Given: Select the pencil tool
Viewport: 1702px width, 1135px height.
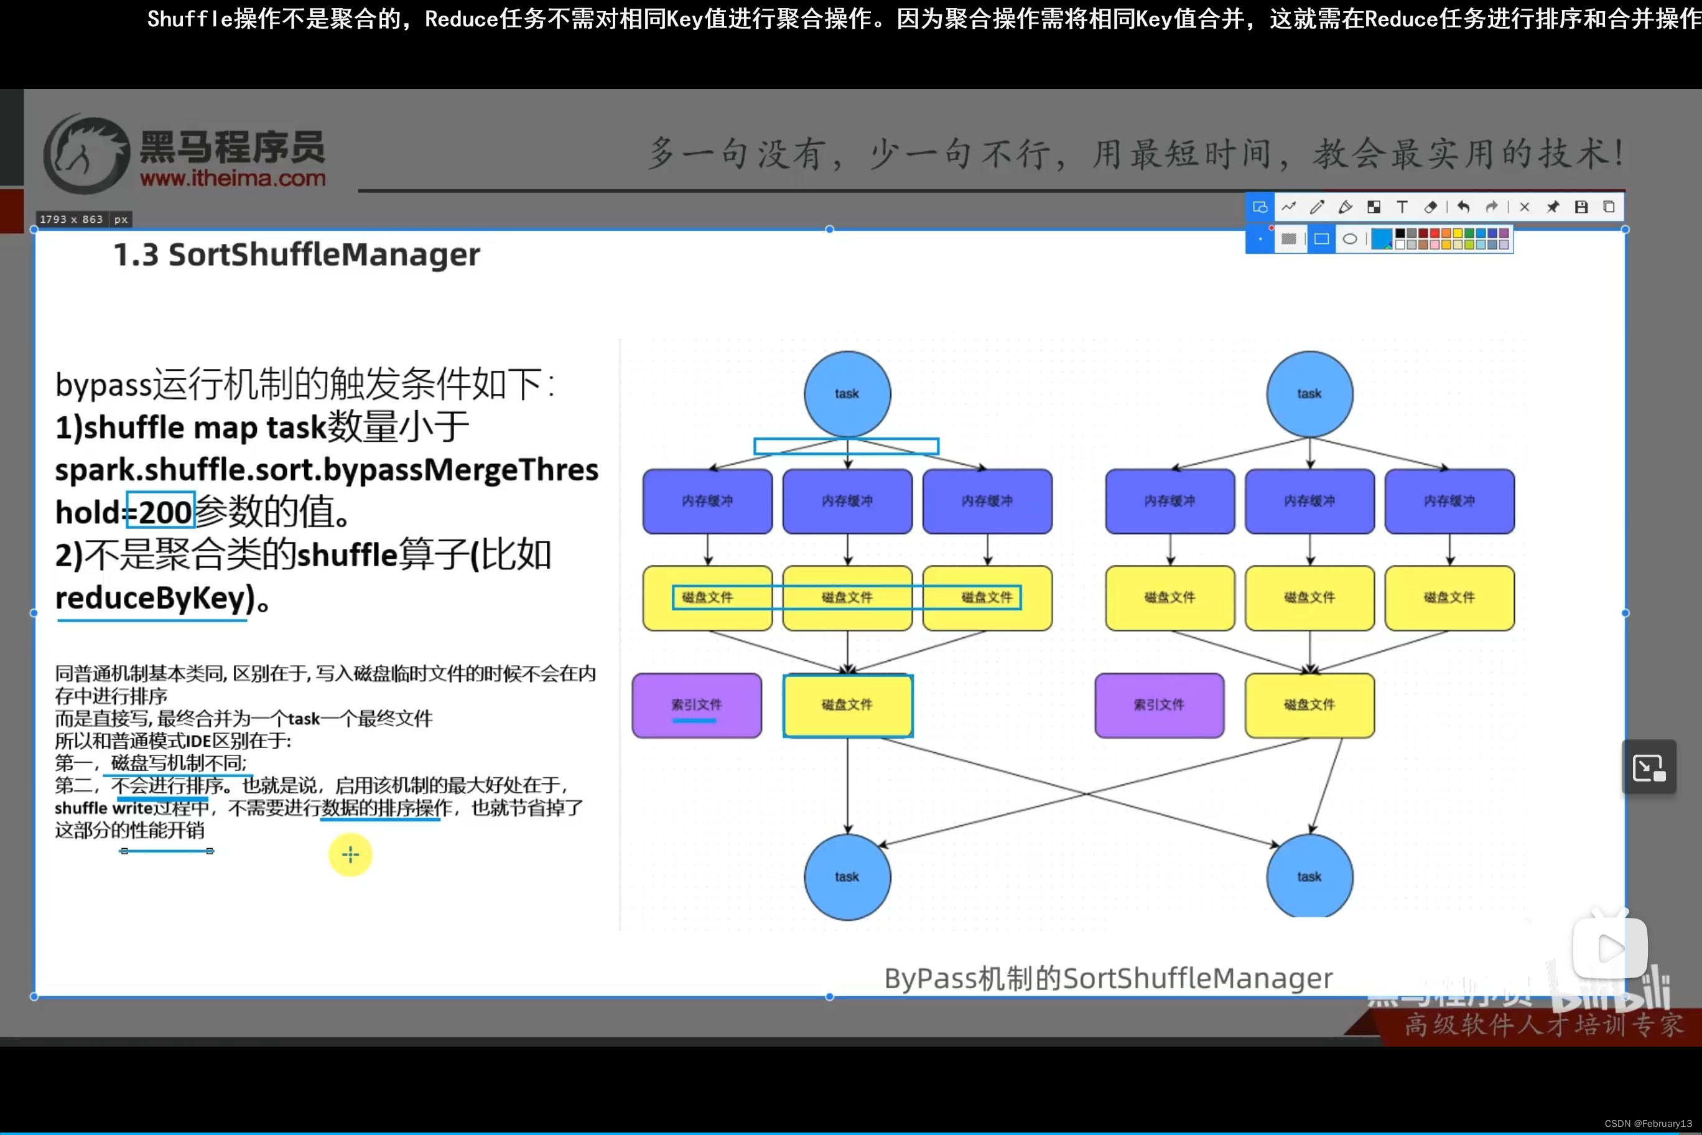Looking at the screenshot, I should click(x=1317, y=207).
